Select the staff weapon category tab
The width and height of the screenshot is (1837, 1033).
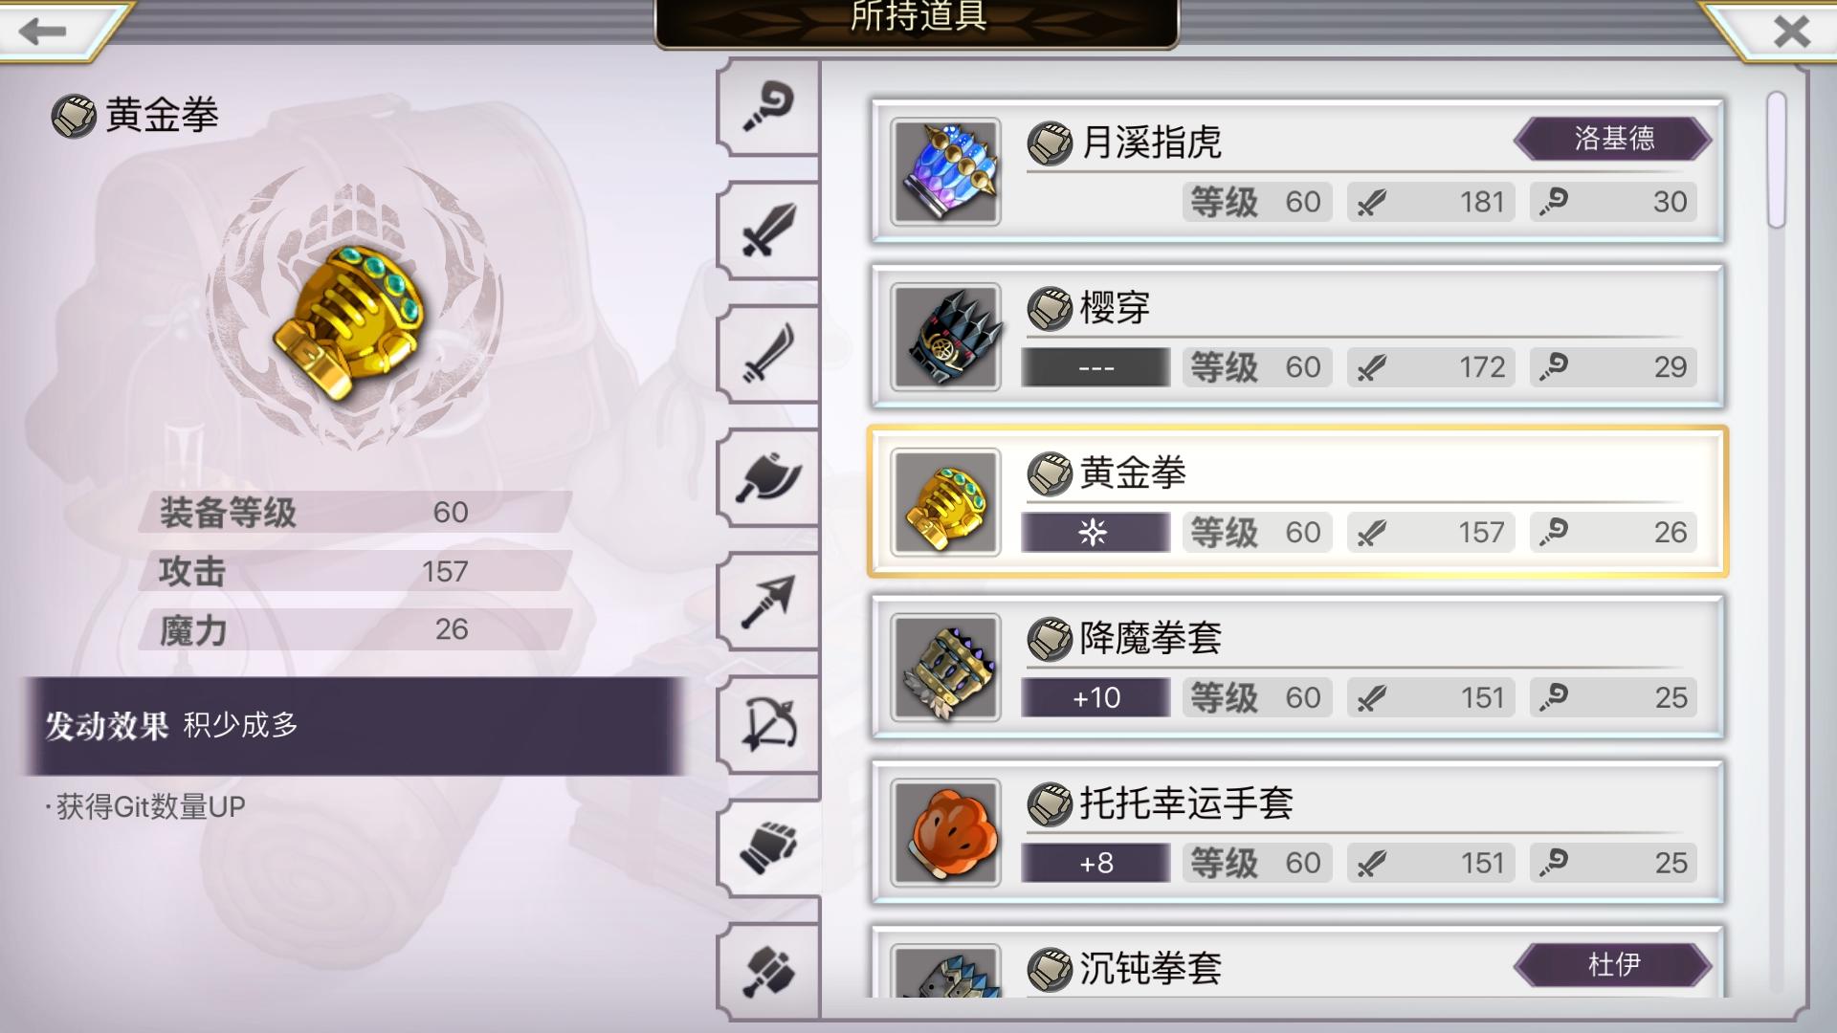click(768, 107)
